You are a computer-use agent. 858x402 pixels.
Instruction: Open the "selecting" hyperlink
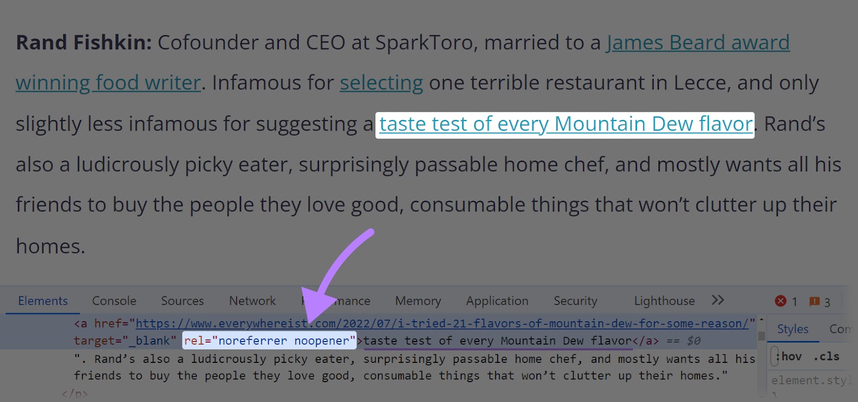click(x=381, y=83)
